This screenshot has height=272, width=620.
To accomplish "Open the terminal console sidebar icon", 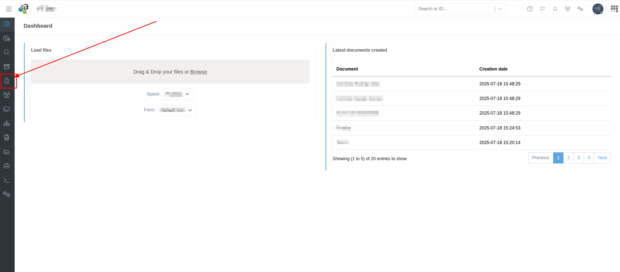I will pos(7,180).
